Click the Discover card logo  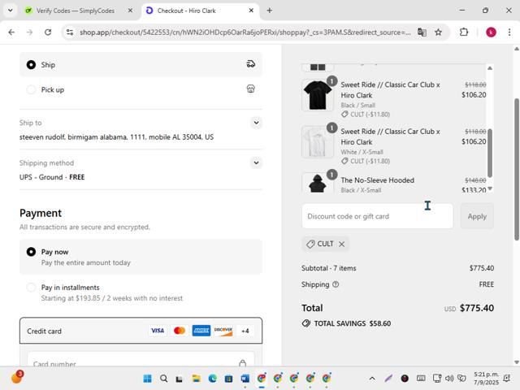click(223, 331)
